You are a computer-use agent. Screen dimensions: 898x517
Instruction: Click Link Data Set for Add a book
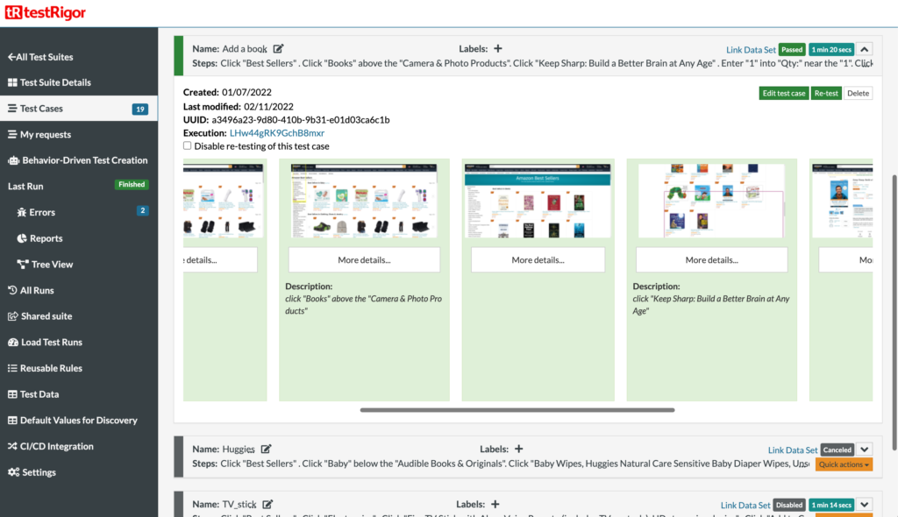(x=751, y=50)
